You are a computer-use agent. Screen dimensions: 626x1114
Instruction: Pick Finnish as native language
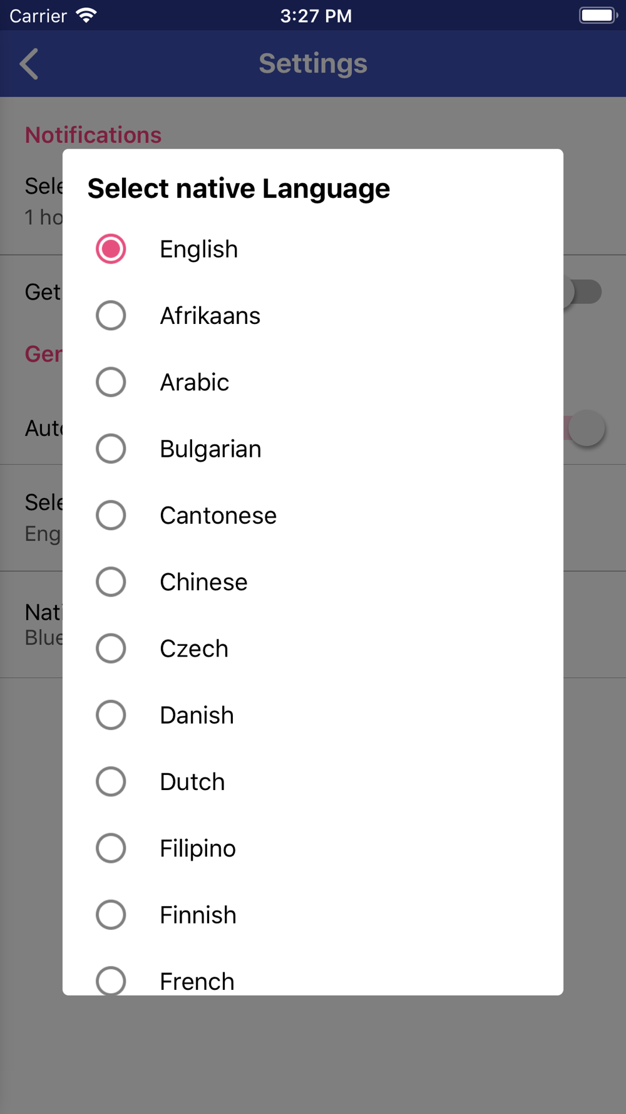point(111,915)
